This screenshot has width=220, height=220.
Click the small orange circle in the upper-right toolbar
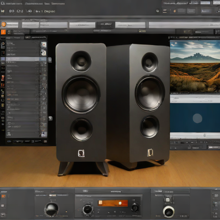(174, 11)
